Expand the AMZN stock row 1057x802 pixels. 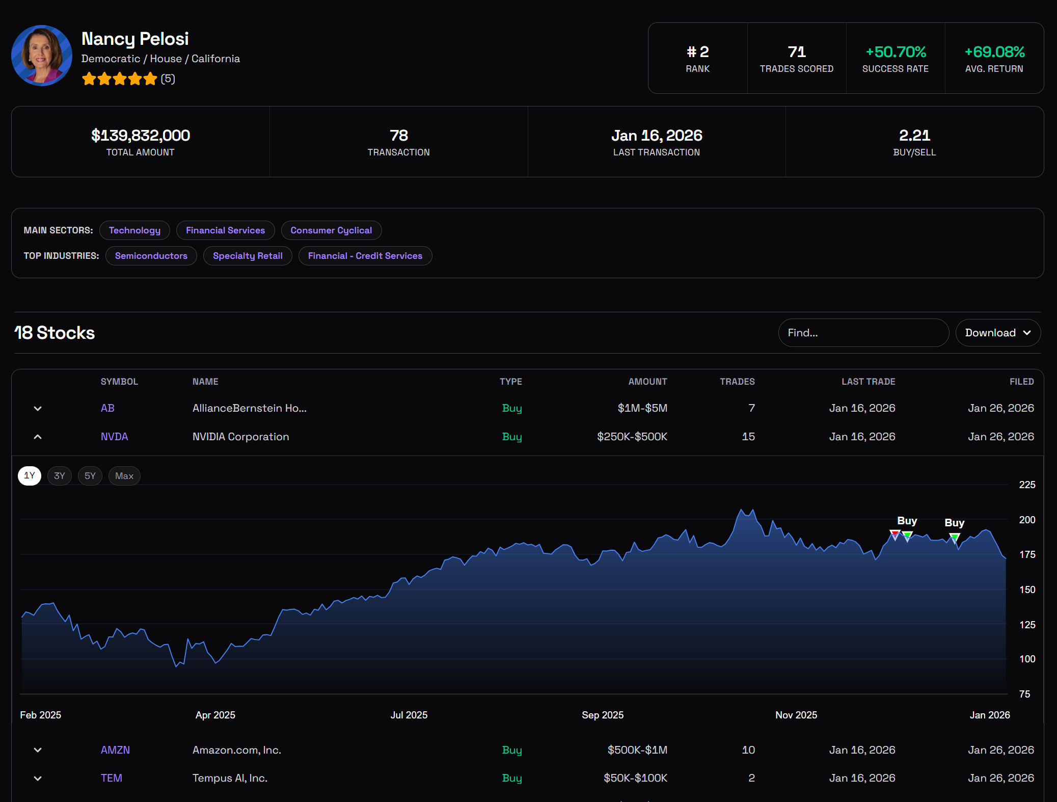[38, 750]
